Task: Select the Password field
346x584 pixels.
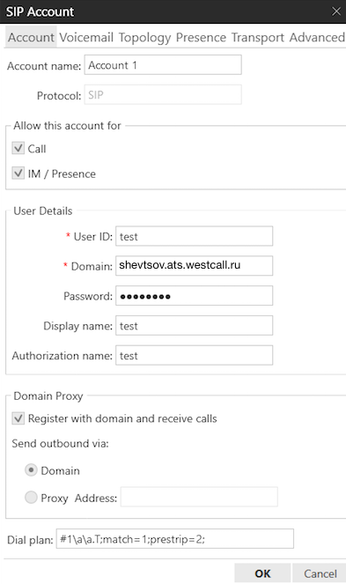Action: 194,296
